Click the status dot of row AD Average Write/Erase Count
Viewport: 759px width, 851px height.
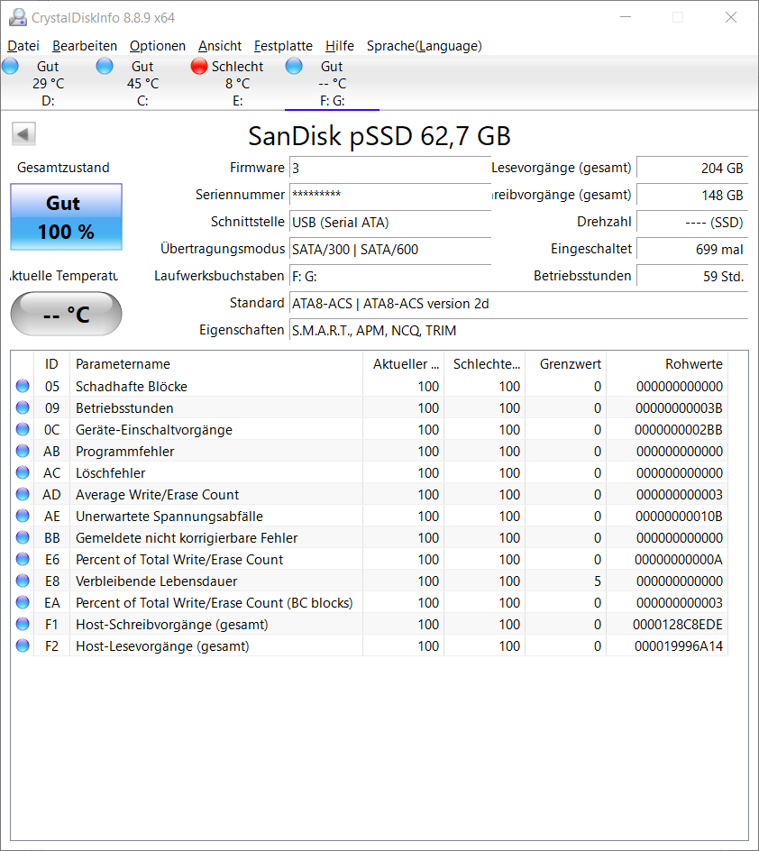pyautogui.click(x=23, y=494)
